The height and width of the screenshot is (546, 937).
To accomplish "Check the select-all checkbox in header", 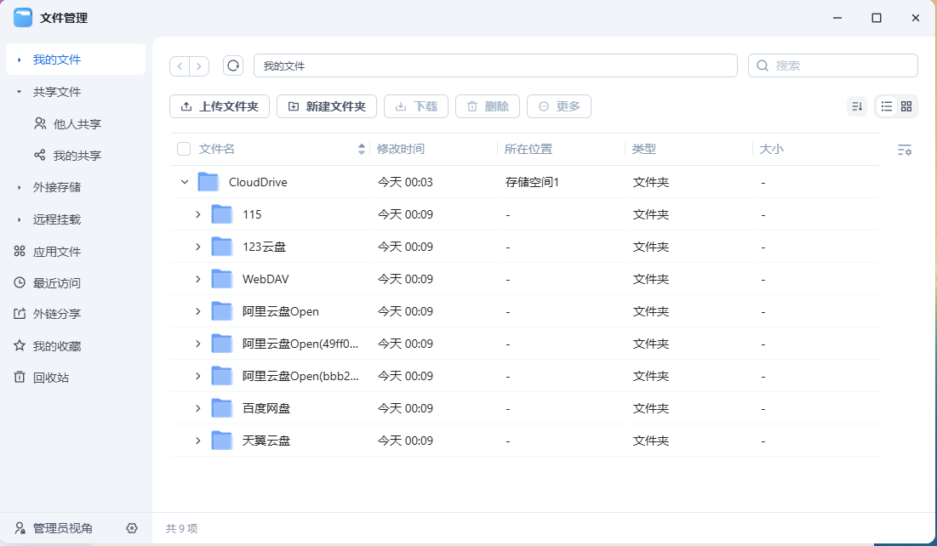I will (x=183, y=148).
